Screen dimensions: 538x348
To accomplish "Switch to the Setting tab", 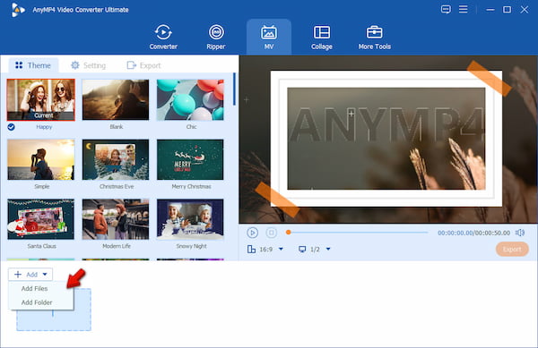I will click(x=88, y=65).
